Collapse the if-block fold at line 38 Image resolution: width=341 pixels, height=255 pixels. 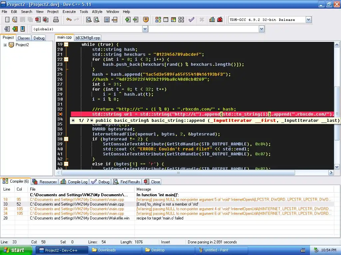(x=66, y=139)
